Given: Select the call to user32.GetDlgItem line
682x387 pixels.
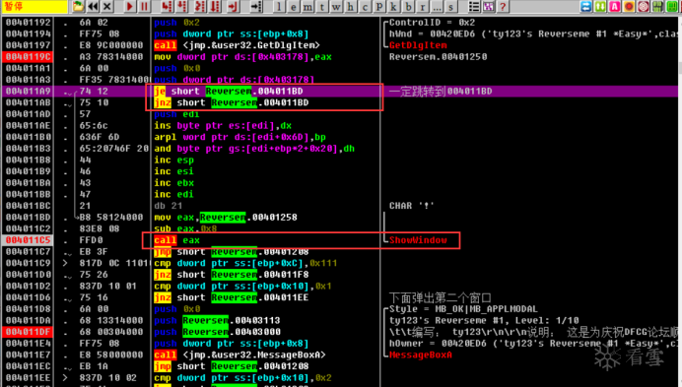Looking at the screenshot, I should 237,45.
